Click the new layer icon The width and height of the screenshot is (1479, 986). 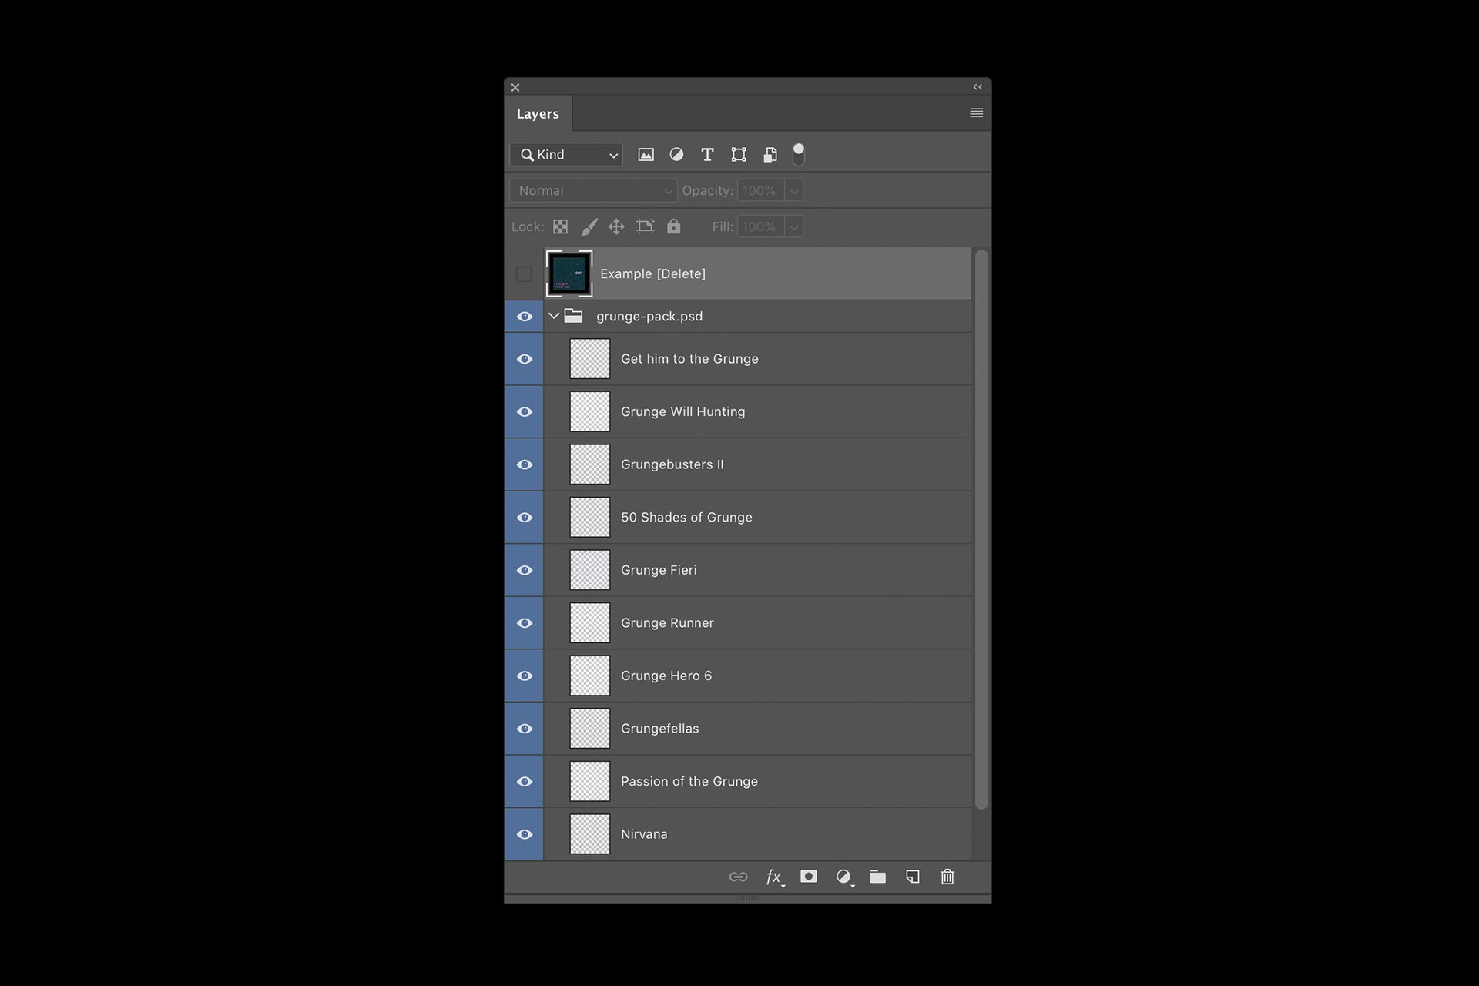[x=912, y=876]
